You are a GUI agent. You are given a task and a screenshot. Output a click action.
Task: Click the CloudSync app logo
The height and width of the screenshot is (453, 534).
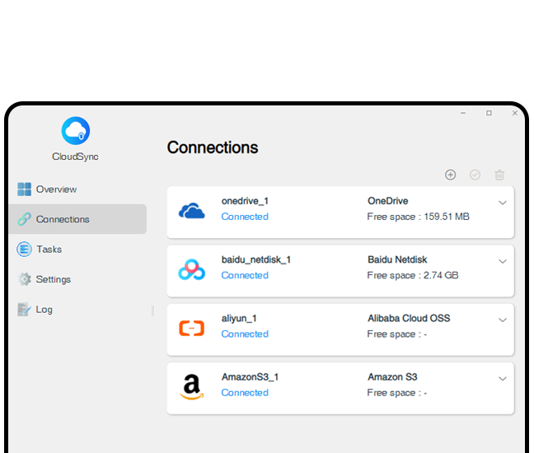(75, 130)
